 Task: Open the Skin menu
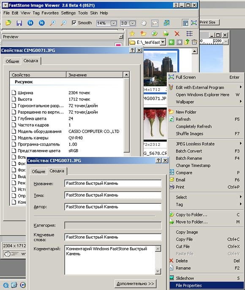click(94, 13)
